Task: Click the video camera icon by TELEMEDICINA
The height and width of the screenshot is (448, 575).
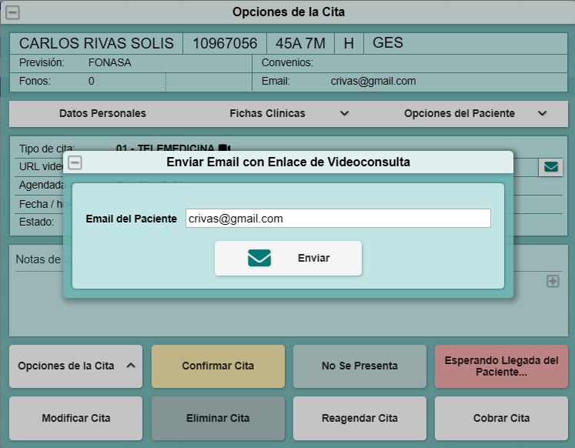Action: pos(224,148)
